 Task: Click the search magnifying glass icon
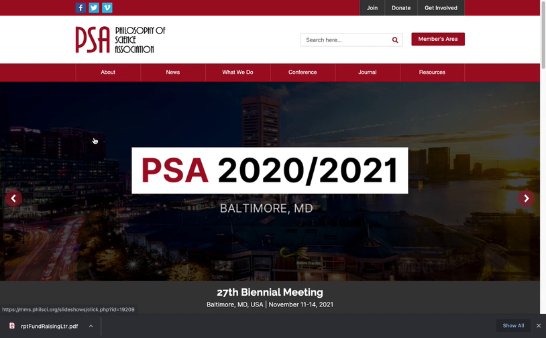(395, 40)
